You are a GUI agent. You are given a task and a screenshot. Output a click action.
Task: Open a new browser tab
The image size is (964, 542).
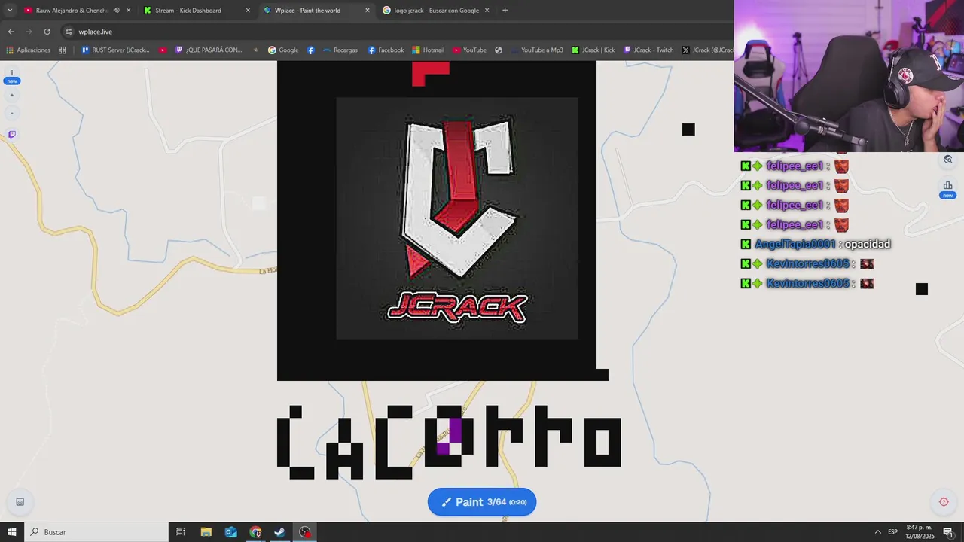tap(505, 11)
